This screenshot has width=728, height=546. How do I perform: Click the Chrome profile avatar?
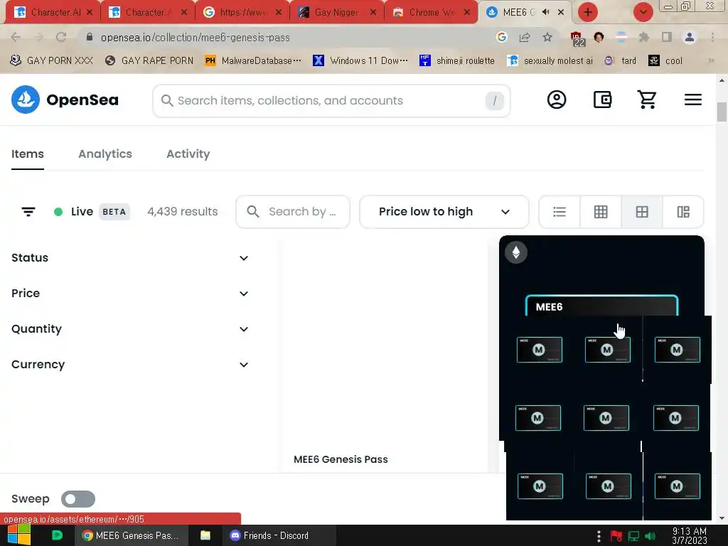pyautogui.click(x=690, y=37)
